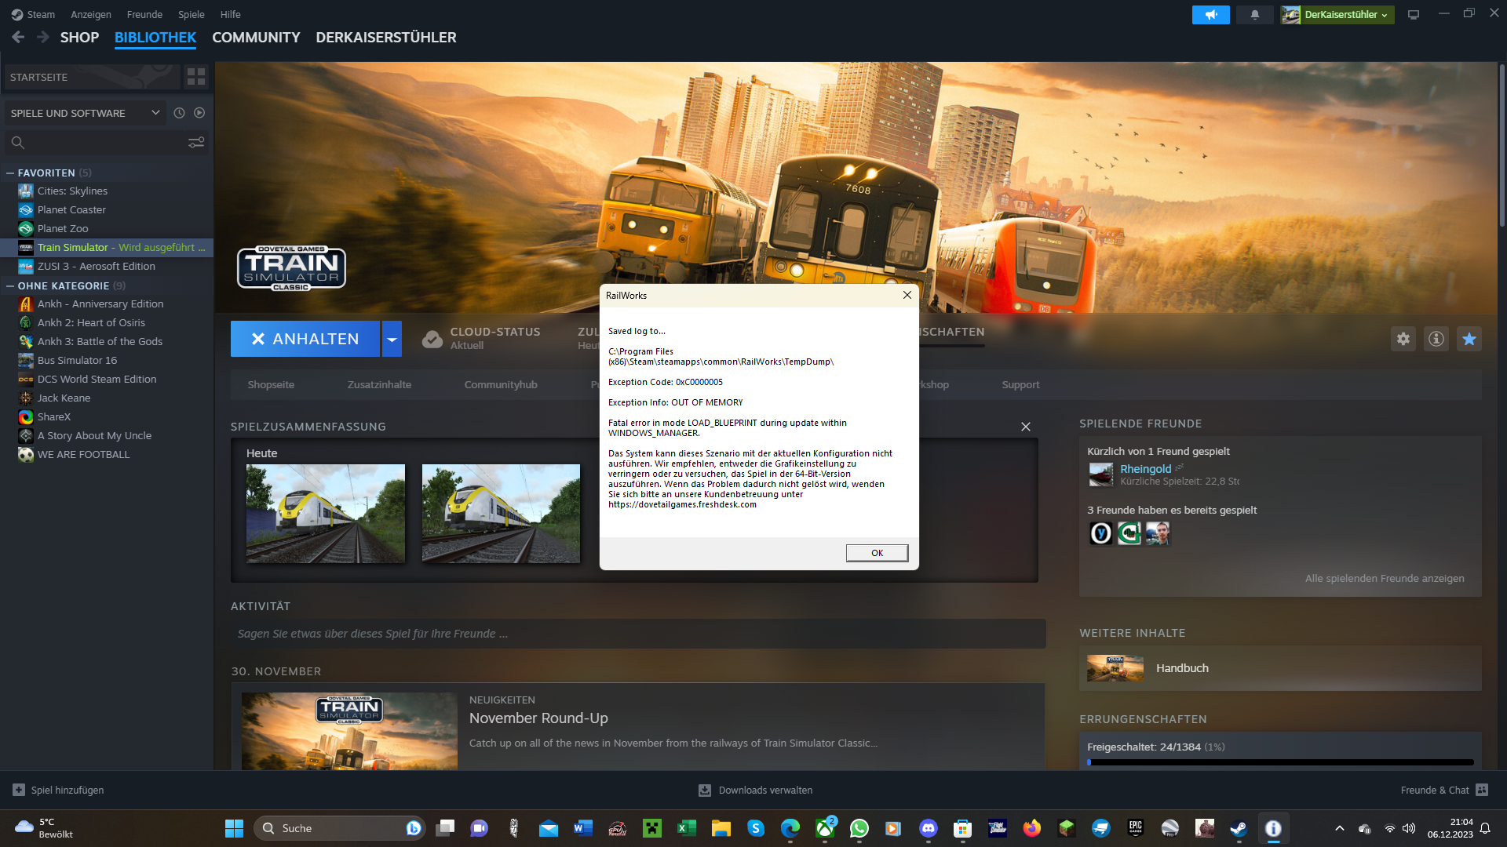Open the Spiele menu
The width and height of the screenshot is (1507, 847).
point(191,15)
